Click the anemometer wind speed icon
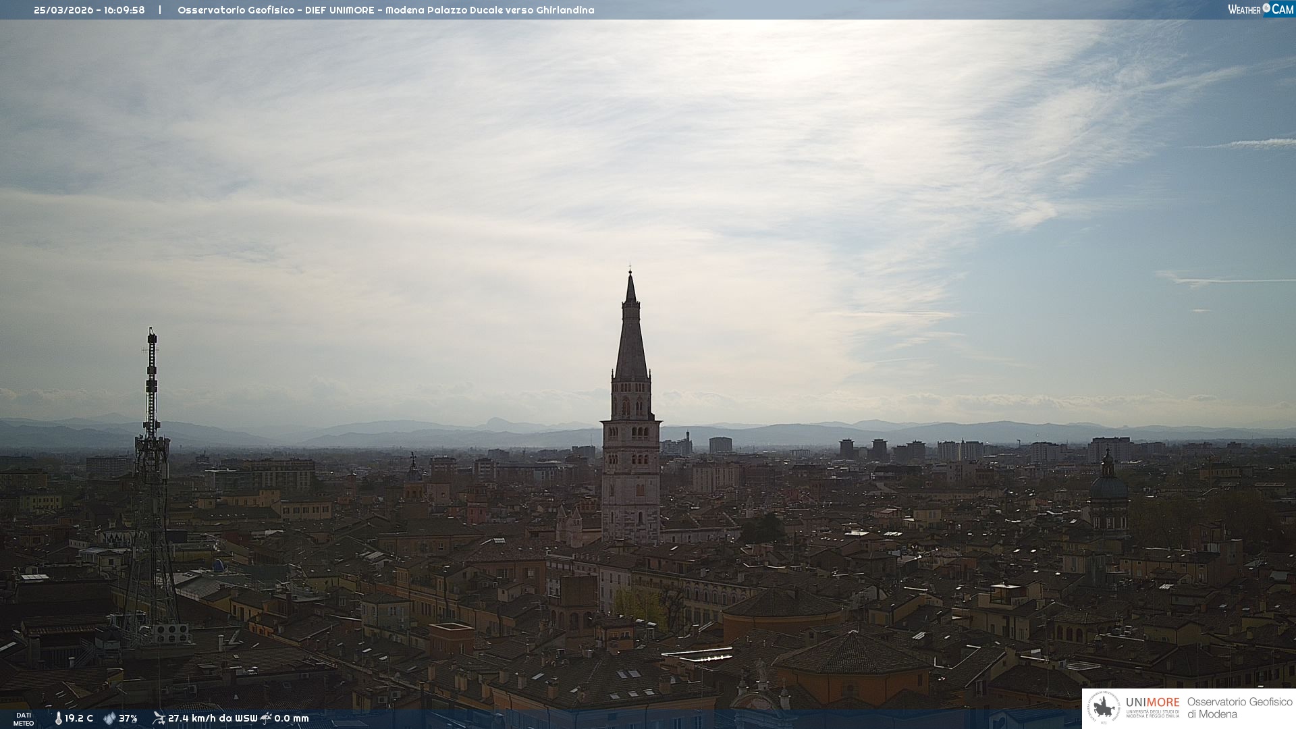This screenshot has width=1296, height=729. [159, 718]
